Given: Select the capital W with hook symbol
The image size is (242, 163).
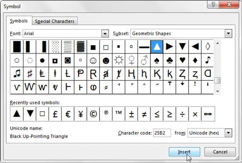Looking at the screenshot, I should click(x=30, y=87).
